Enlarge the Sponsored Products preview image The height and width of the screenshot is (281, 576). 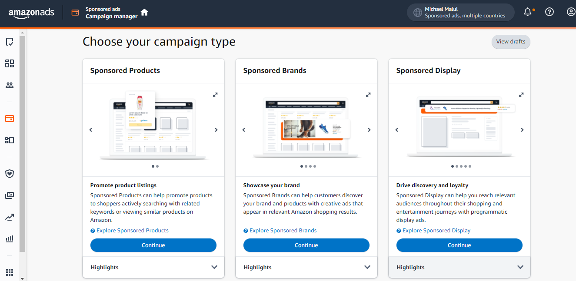(x=215, y=95)
